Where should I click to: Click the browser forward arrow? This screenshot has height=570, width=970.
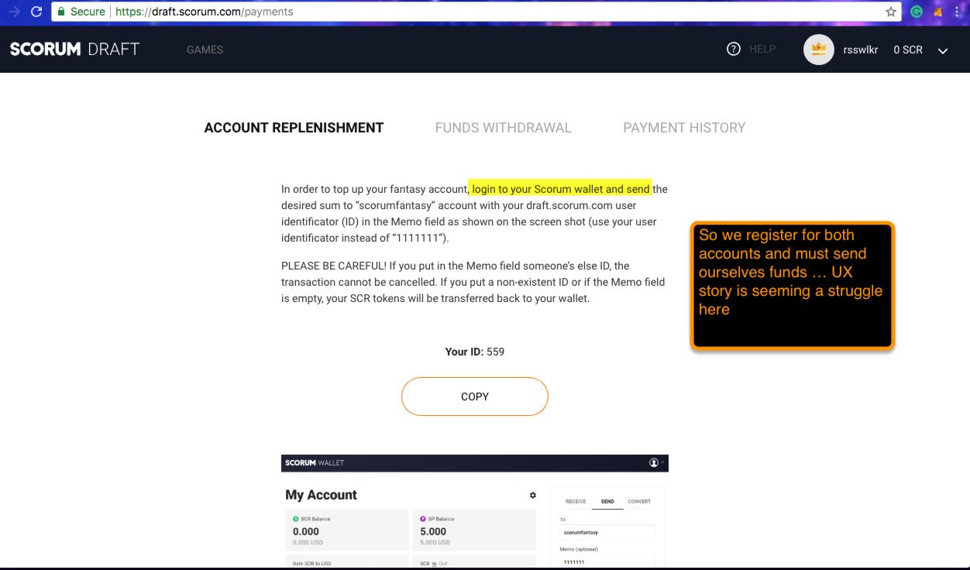14,12
